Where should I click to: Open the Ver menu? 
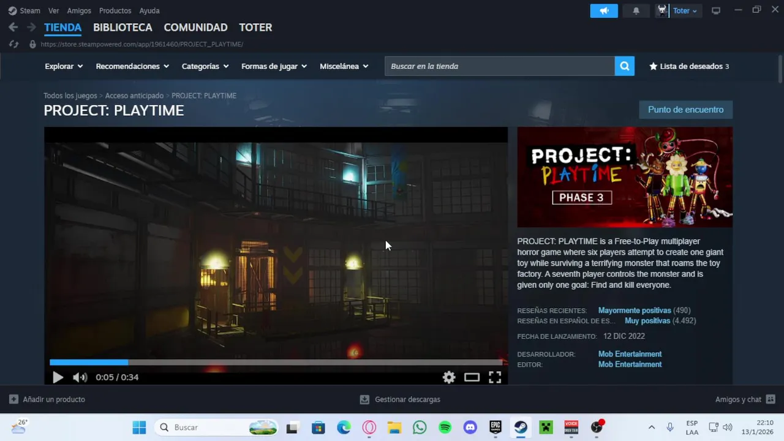pos(54,10)
